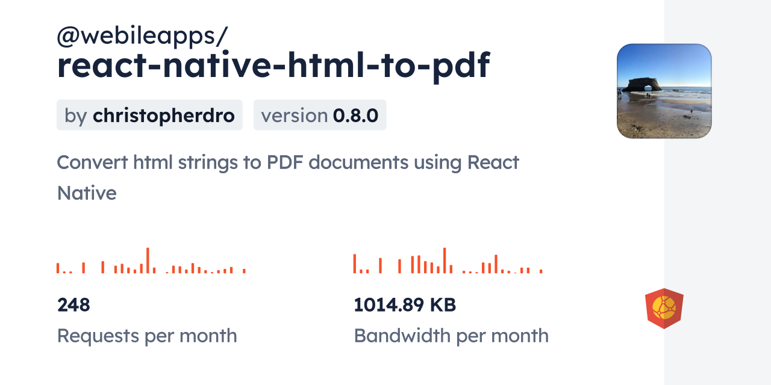This screenshot has width=771, height=385.
Task: Select the 'by christopherdro' author badge
Action: [x=149, y=115]
